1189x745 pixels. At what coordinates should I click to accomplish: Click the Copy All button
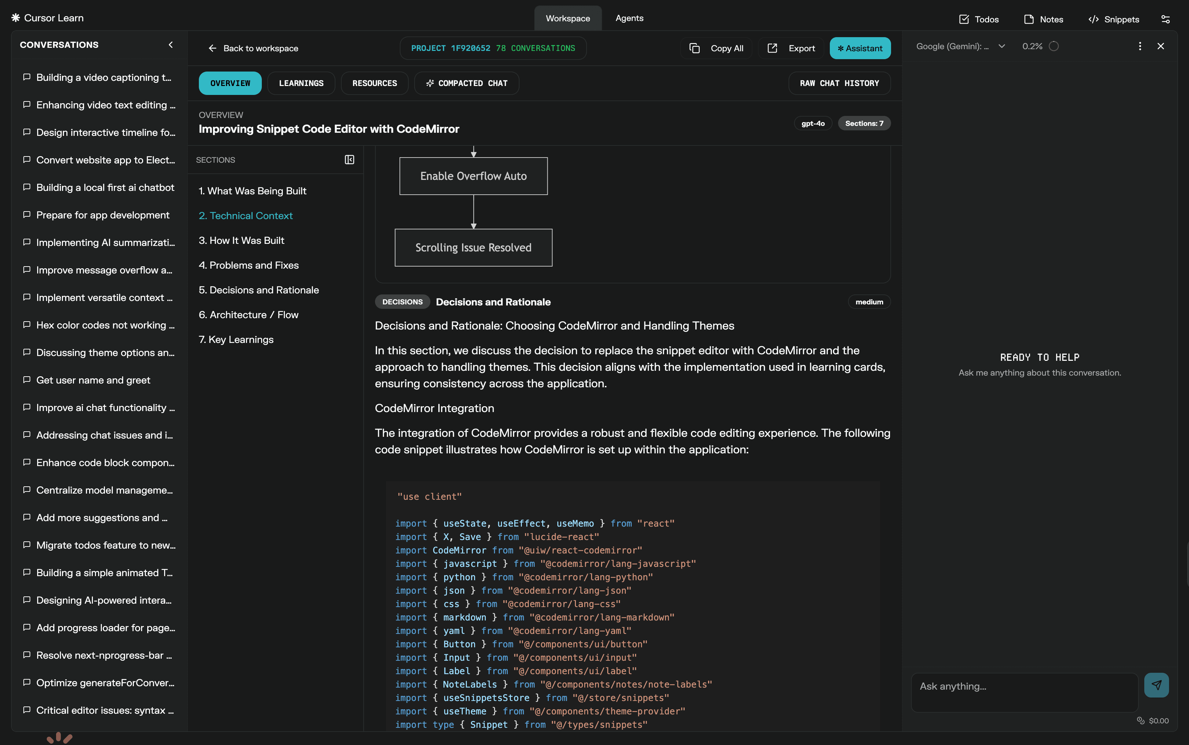(x=716, y=48)
